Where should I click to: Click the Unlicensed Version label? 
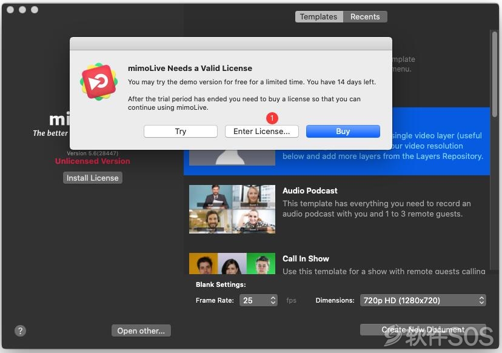click(93, 161)
